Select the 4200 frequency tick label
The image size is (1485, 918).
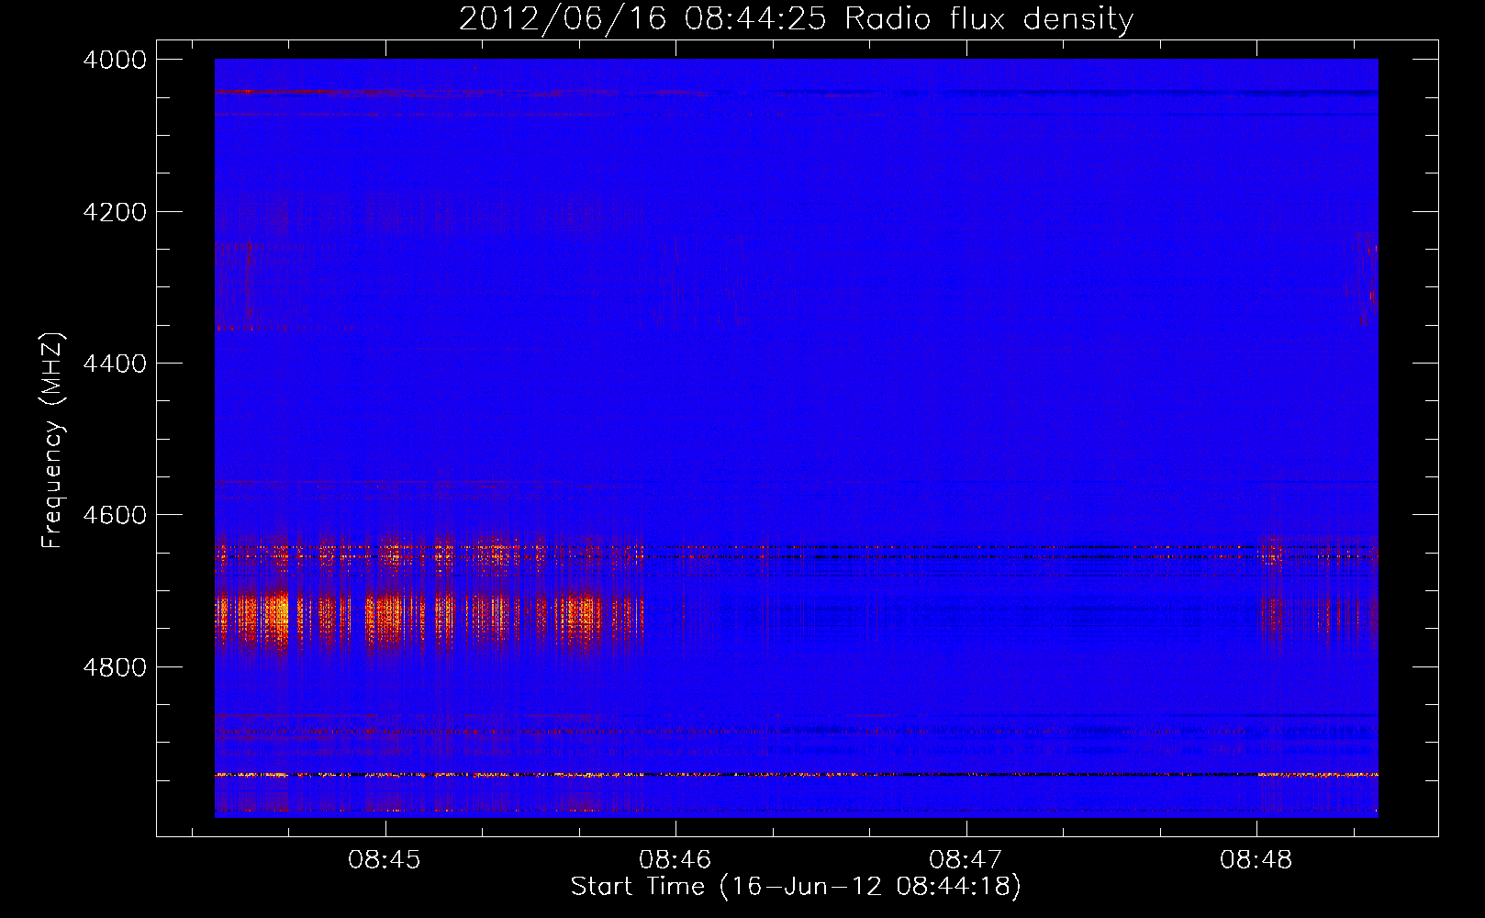click(x=115, y=212)
